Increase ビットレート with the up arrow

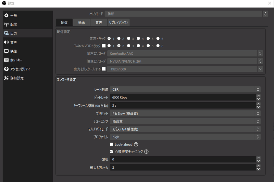click(259, 96)
